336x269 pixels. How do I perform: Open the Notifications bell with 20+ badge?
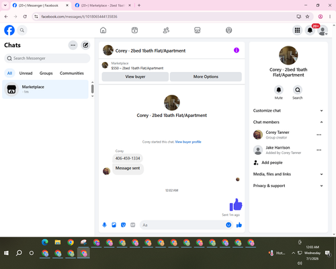coord(310,30)
